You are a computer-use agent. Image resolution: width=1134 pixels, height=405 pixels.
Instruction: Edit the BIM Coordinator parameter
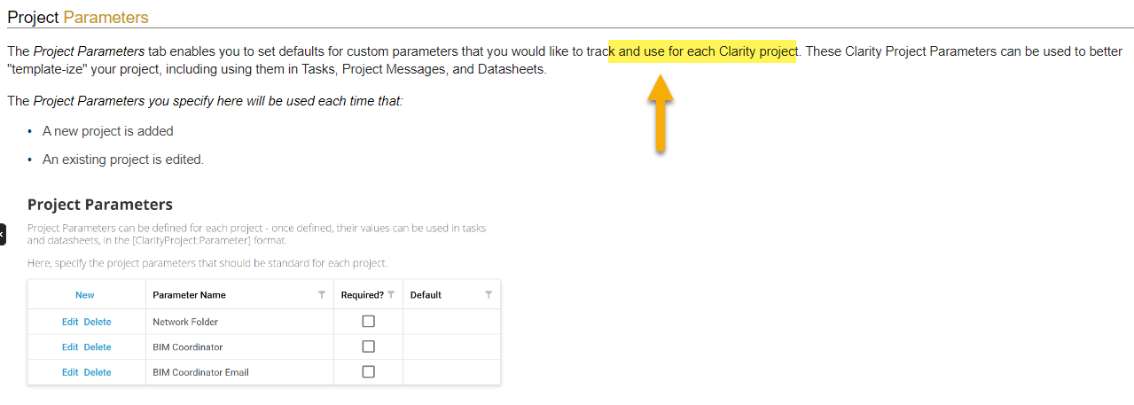[x=70, y=347]
